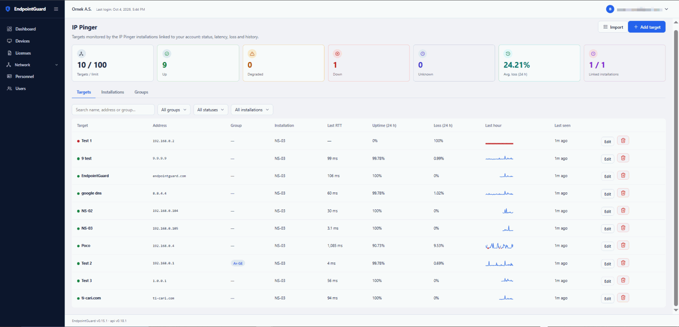Screen dimensions: 679x327
Task: Toggle the sidebar hamburger menu icon
Action: 56,9
